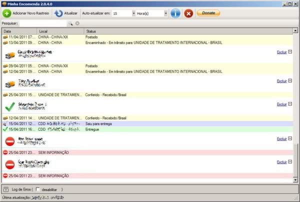Image resolution: width=300 pixels, height=202 pixels.
Task: Click the Minha Encomenda title bar app icon
Action: point(4,4)
